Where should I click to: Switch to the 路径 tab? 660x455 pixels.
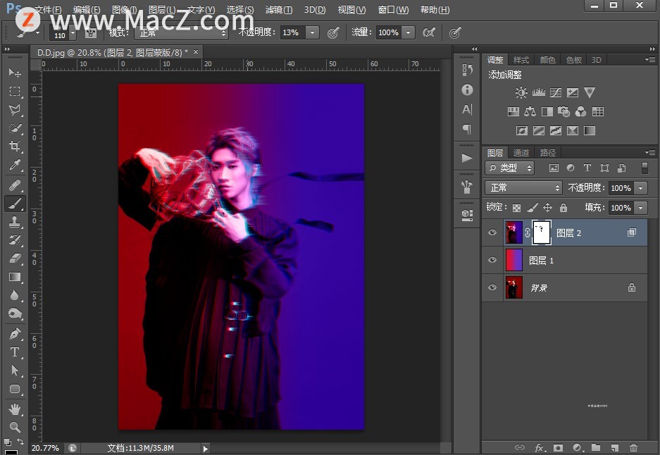coord(547,153)
